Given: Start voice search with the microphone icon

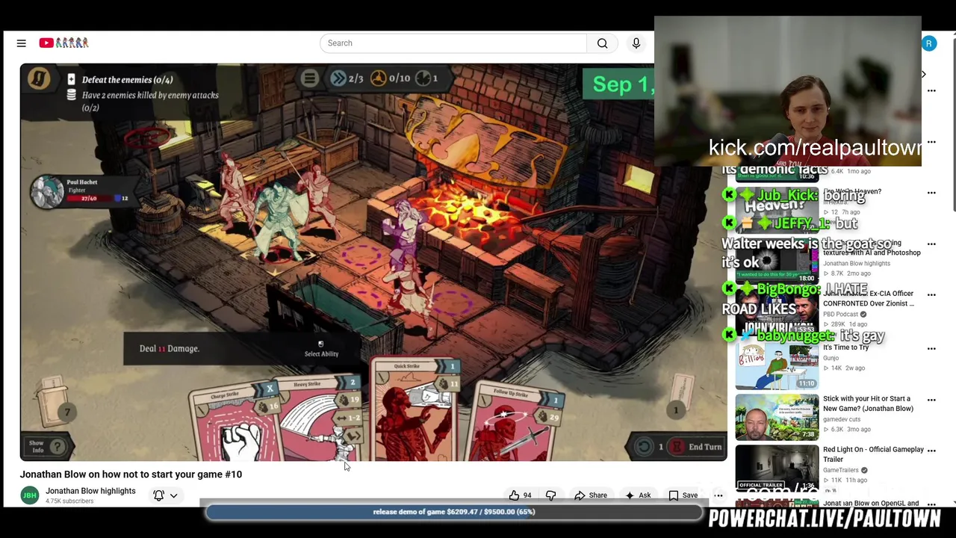Looking at the screenshot, I should (636, 43).
